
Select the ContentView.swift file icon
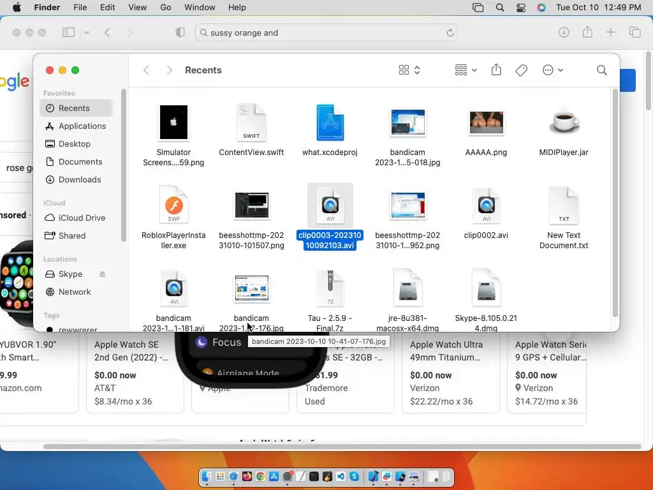coord(251,122)
